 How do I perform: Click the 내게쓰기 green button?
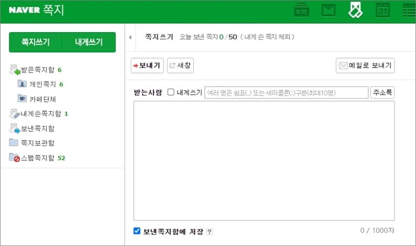(x=89, y=42)
